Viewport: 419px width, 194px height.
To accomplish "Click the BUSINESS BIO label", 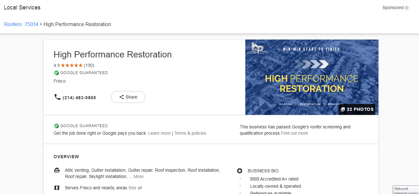I will tap(263, 171).
